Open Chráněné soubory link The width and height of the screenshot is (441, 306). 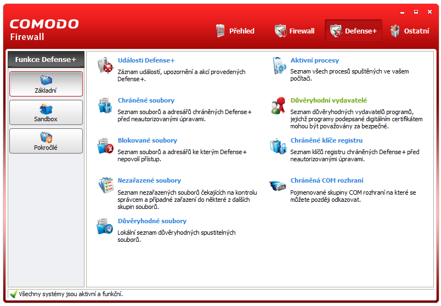[x=146, y=100]
